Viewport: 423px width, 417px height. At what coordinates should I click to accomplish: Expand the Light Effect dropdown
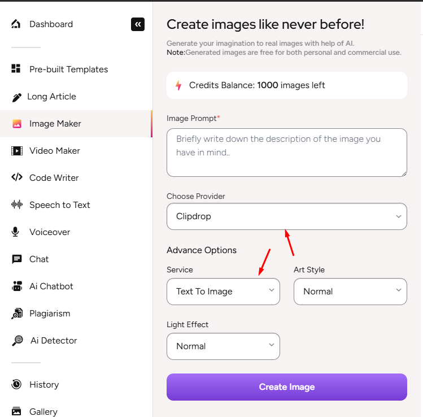click(223, 346)
